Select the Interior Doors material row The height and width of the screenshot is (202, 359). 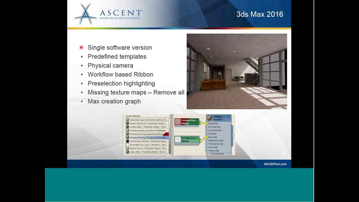pos(147,148)
